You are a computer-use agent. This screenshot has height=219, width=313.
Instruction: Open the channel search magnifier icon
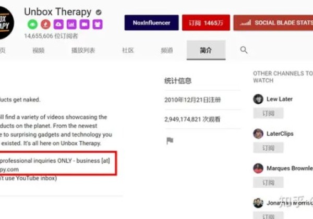pyautogui.click(x=244, y=50)
